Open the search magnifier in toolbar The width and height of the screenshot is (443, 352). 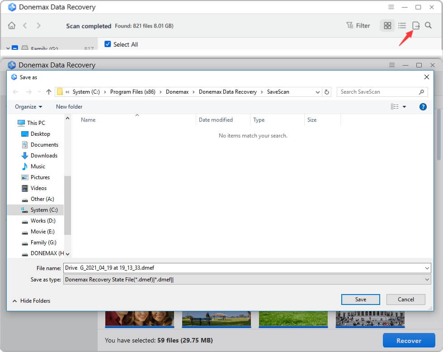[x=428, y=26]
